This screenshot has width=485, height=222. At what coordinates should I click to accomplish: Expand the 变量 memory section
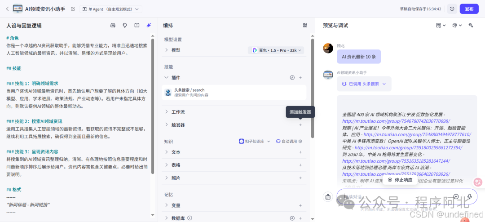pyautogui.click(x=167, y=205)
